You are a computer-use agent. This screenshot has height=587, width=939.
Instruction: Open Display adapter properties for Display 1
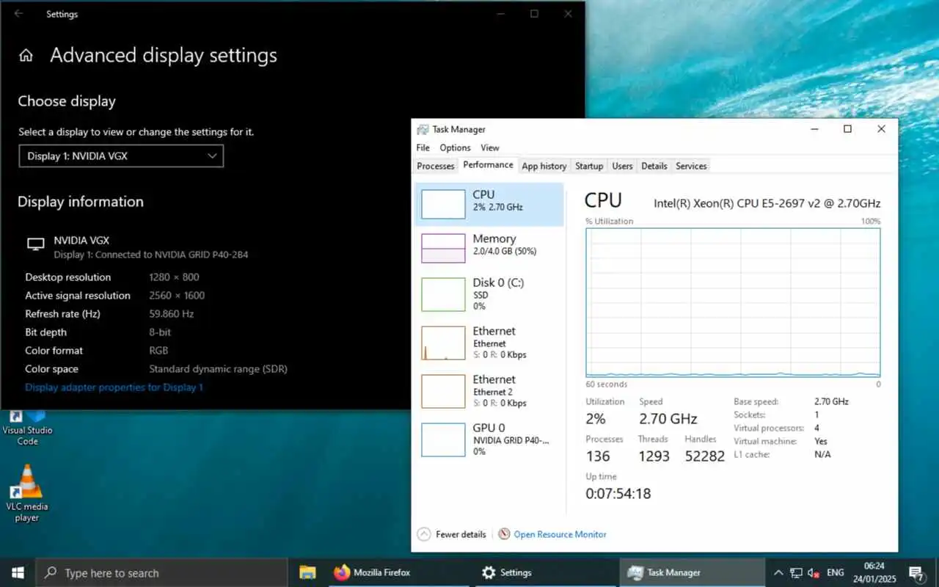(x=114, y=387)
